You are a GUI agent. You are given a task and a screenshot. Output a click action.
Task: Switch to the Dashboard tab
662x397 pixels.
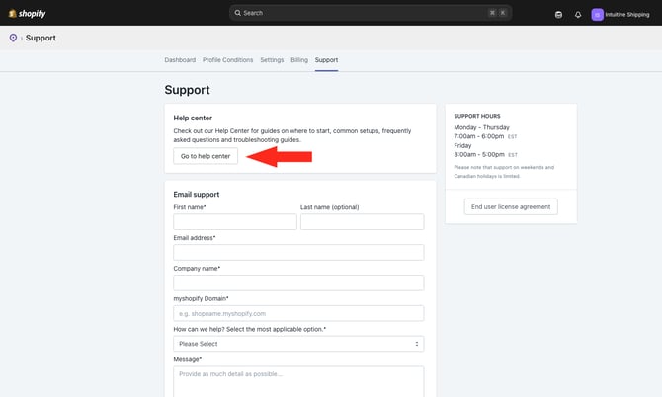(180, 60)
